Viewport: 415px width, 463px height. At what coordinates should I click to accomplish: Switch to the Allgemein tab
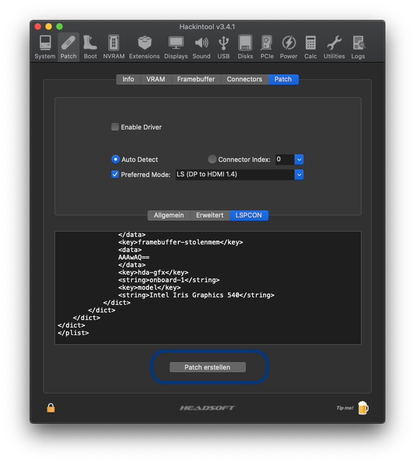[169, 215]
